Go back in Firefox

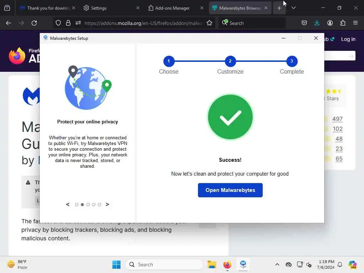pos(9,23)
